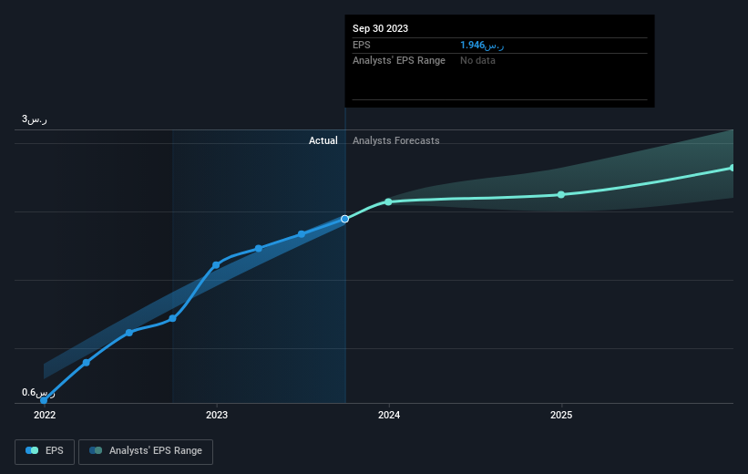Click the 3 y-axis top label
Screen dimensions: 748x474
click(x=35, y=118)
